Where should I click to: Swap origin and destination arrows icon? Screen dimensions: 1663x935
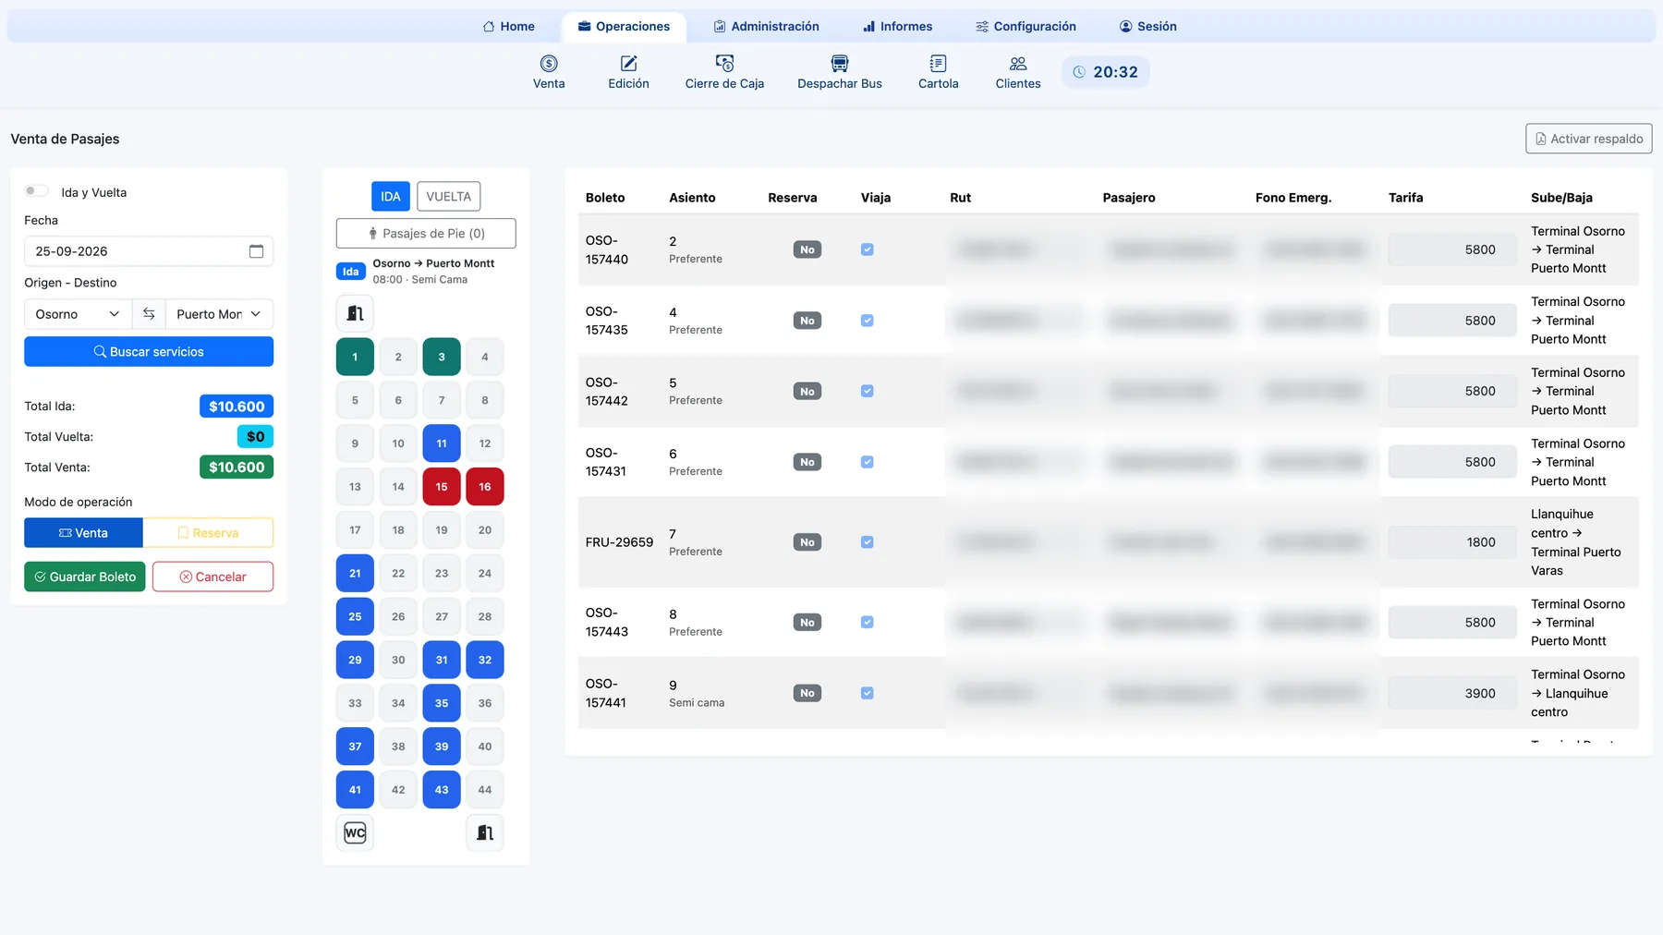(x=149, y=314)
